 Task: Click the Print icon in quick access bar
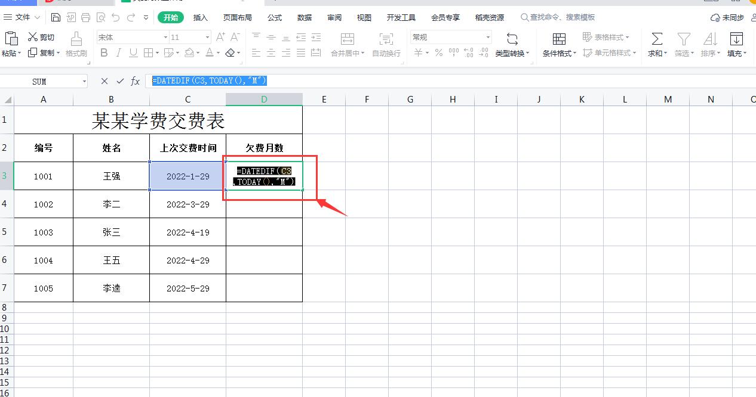point(85,18)
